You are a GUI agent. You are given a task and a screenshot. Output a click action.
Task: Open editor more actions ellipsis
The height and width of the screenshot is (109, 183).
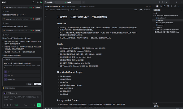point(150,6)
